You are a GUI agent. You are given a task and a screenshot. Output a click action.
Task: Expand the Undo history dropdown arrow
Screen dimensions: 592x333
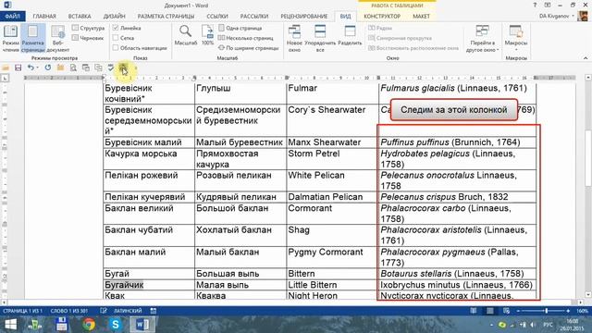[x=37, y=68]
